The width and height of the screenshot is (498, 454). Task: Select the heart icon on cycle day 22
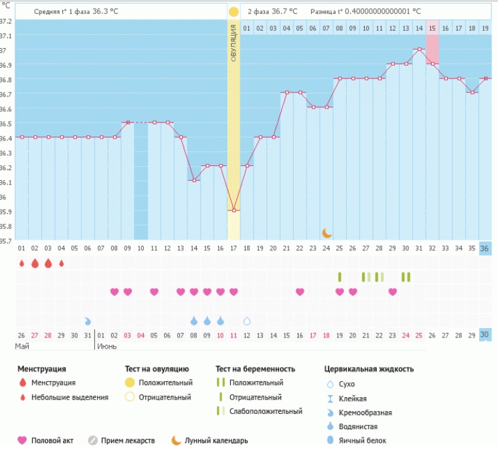click(300, 291)
